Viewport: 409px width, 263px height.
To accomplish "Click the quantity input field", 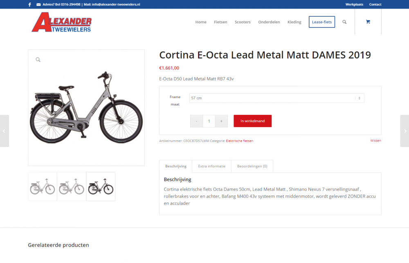I will coord(209,121).
